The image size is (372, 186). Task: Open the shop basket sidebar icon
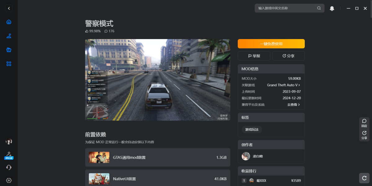click(9, 50)
